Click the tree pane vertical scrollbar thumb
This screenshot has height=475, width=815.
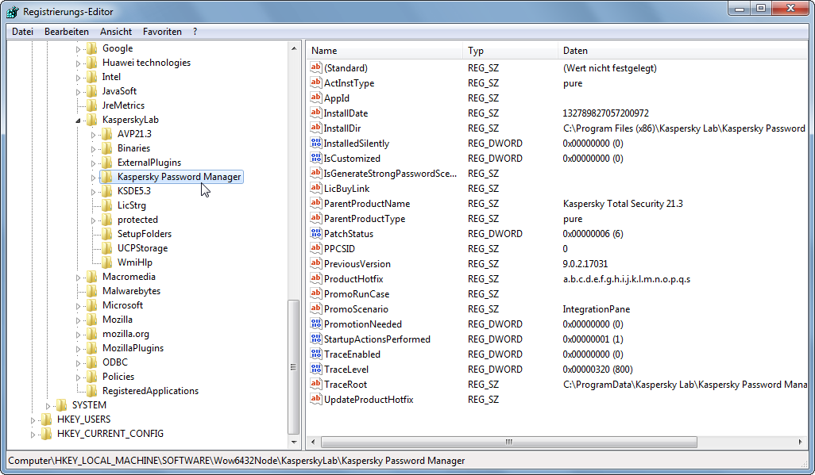(x=294, y=367)
